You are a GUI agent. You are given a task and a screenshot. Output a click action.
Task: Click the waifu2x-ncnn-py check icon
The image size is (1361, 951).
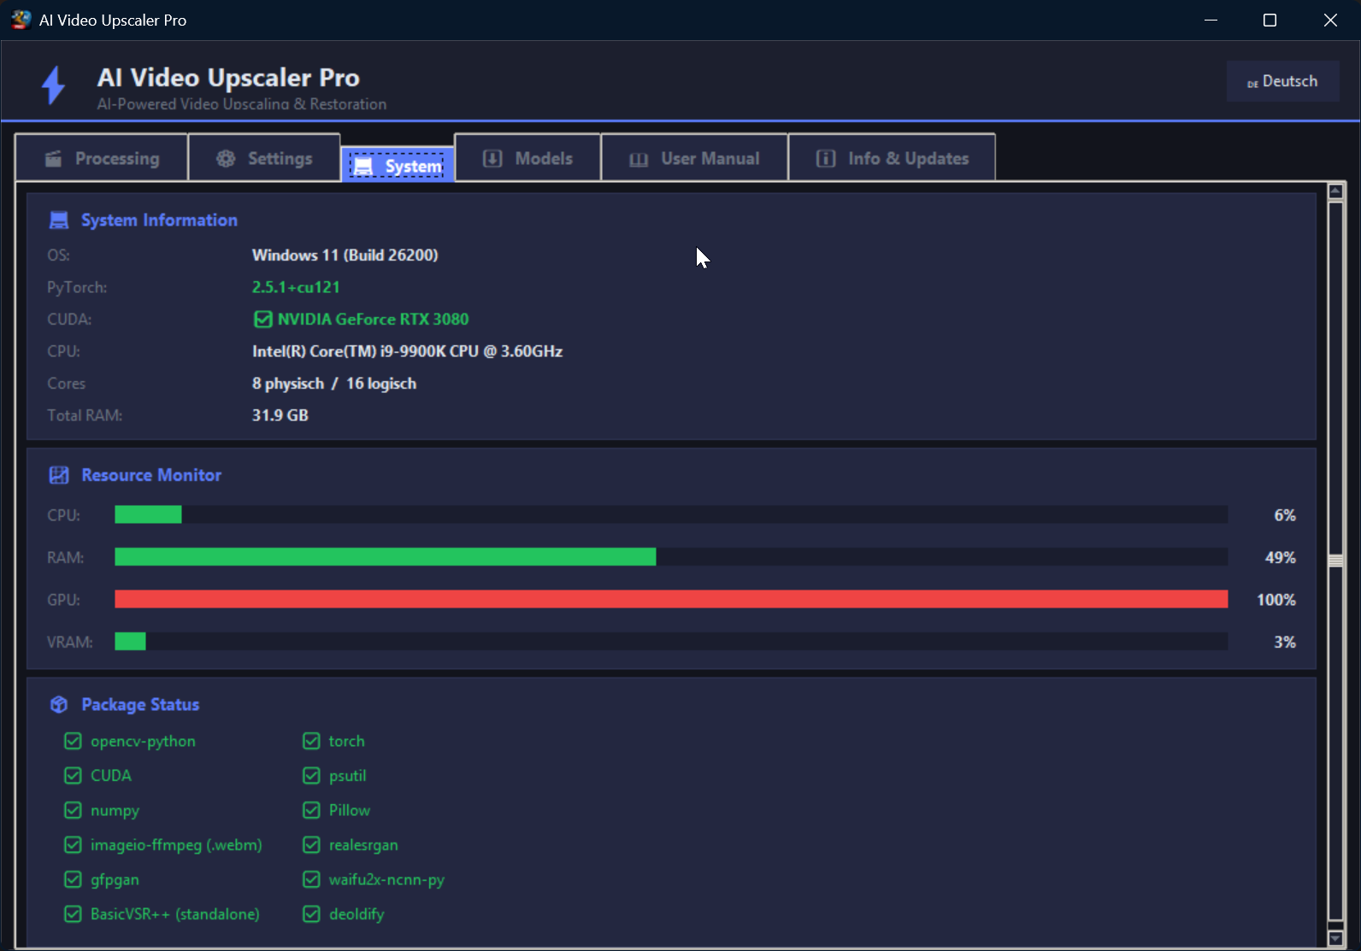tap(312, 879)
